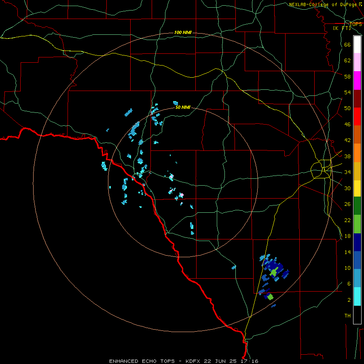
Task: Click the "18" legend value
Action: [x=347, y=236]
